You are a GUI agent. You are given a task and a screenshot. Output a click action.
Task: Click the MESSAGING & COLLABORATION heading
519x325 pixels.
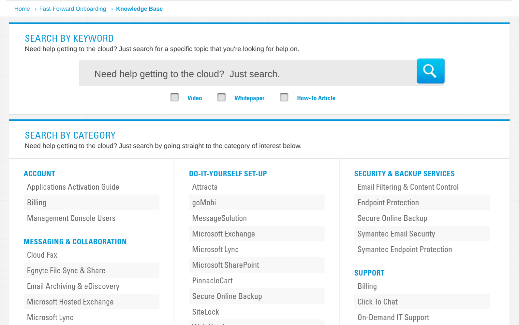click(75, 242)
